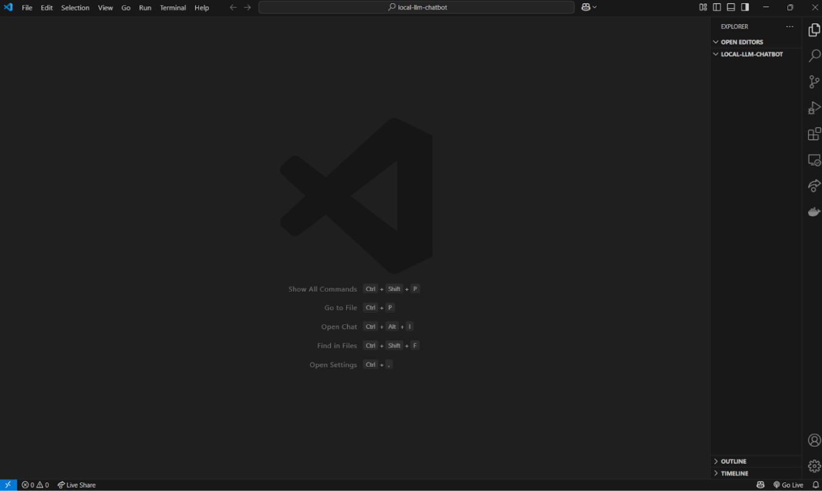822x491 pixels.
Task: Click the Explorer panel title
Action: [734, 27]
